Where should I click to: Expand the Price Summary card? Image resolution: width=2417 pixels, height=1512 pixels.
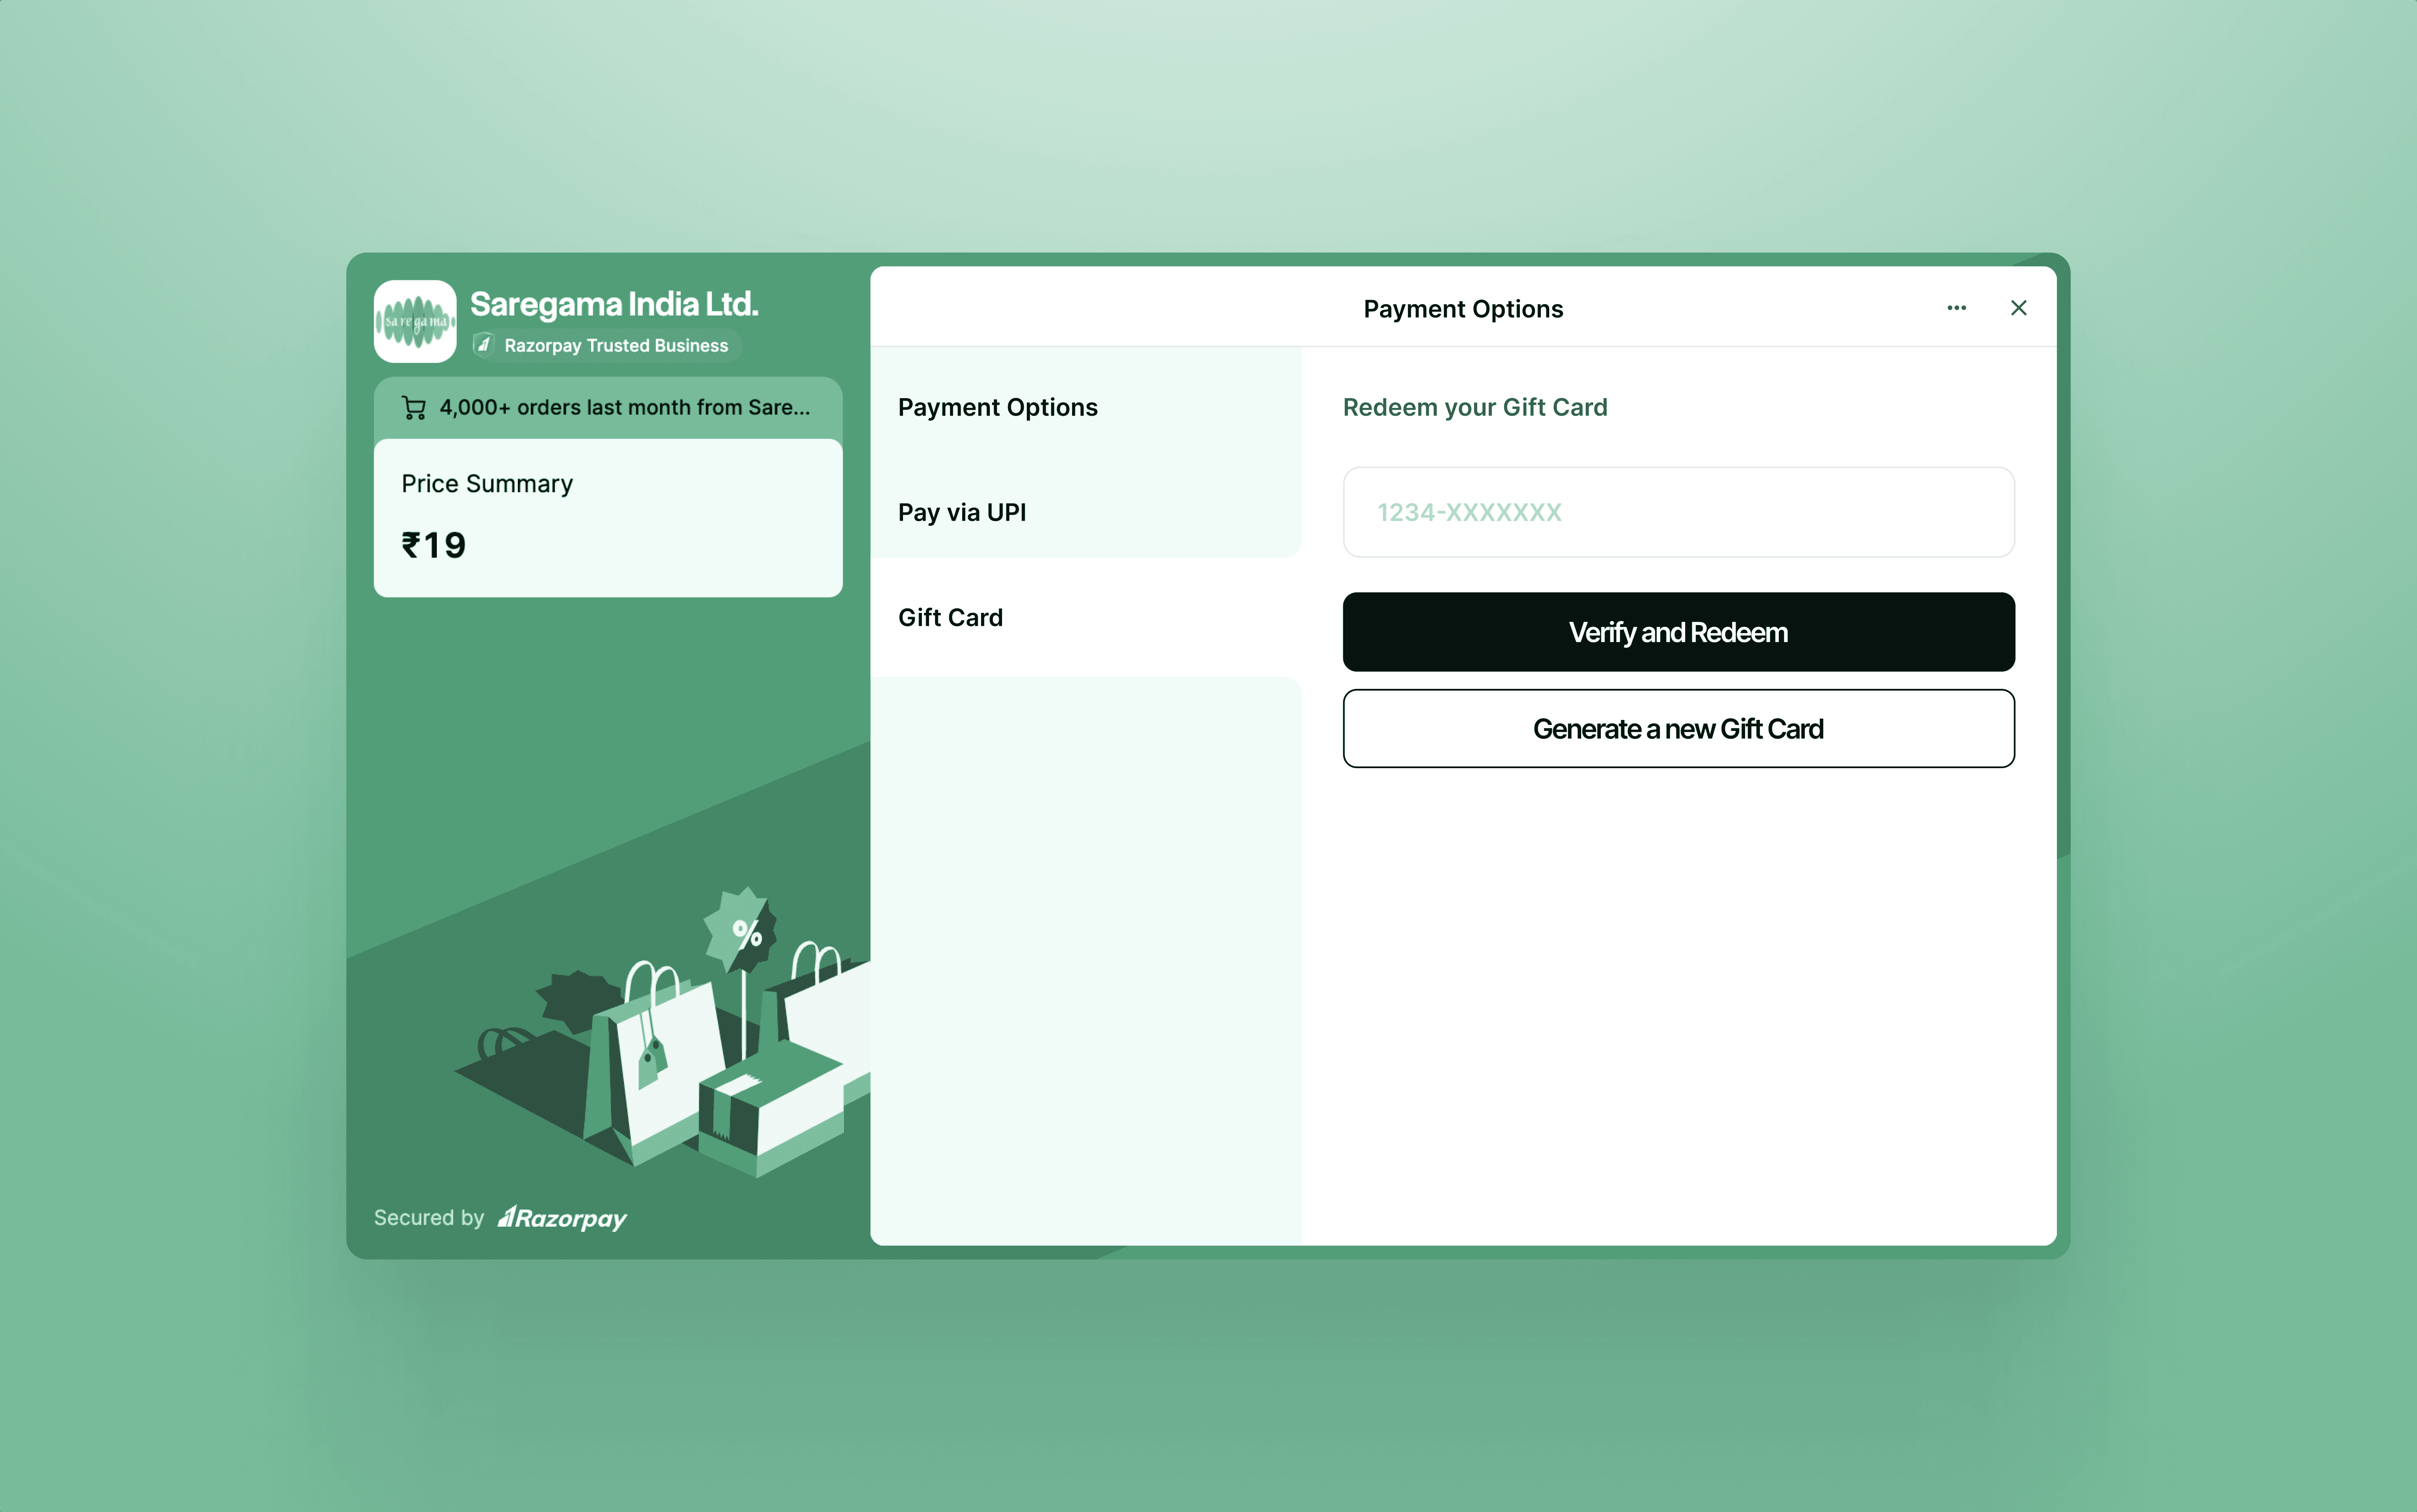click(x=487, y=484)
